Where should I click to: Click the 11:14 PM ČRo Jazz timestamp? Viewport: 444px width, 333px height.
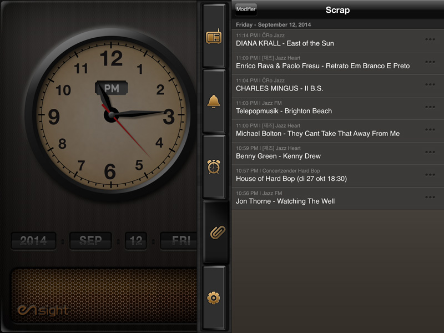coord(260,36)
